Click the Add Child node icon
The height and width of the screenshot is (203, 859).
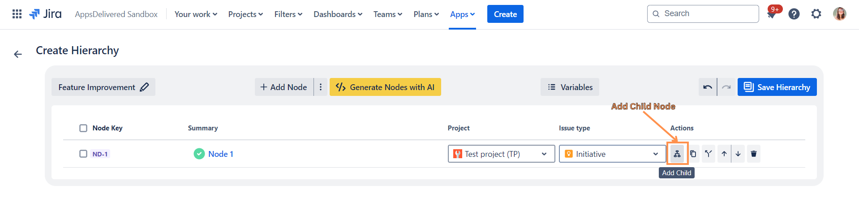(x=677, y=154)
